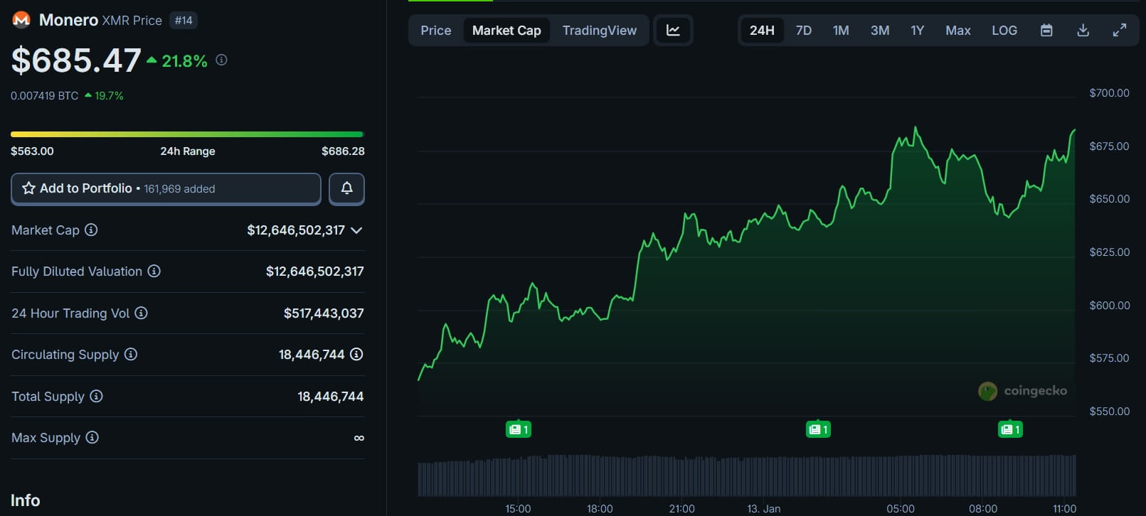This screenshot has width=1146, height=516.
Task: Select the Max time range
Action: click(957, 31)
